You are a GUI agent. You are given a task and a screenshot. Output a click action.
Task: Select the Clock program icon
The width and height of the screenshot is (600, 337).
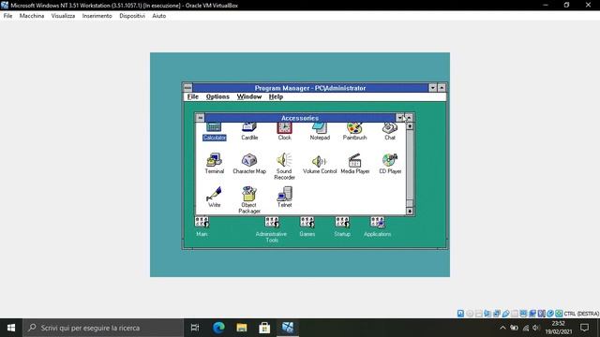coord(284,131)
